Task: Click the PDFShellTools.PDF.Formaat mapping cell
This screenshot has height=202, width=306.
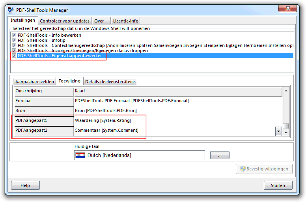Action: (x=178, y=101)
